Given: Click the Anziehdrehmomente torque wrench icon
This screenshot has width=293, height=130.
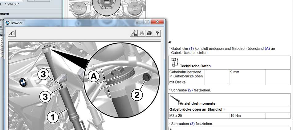Looking at the screenshot, I should click(175, 100).
